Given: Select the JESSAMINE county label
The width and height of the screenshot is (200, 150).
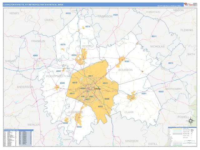Looking at the screenshot, I should pyautogui.click(x=75, y=112).
